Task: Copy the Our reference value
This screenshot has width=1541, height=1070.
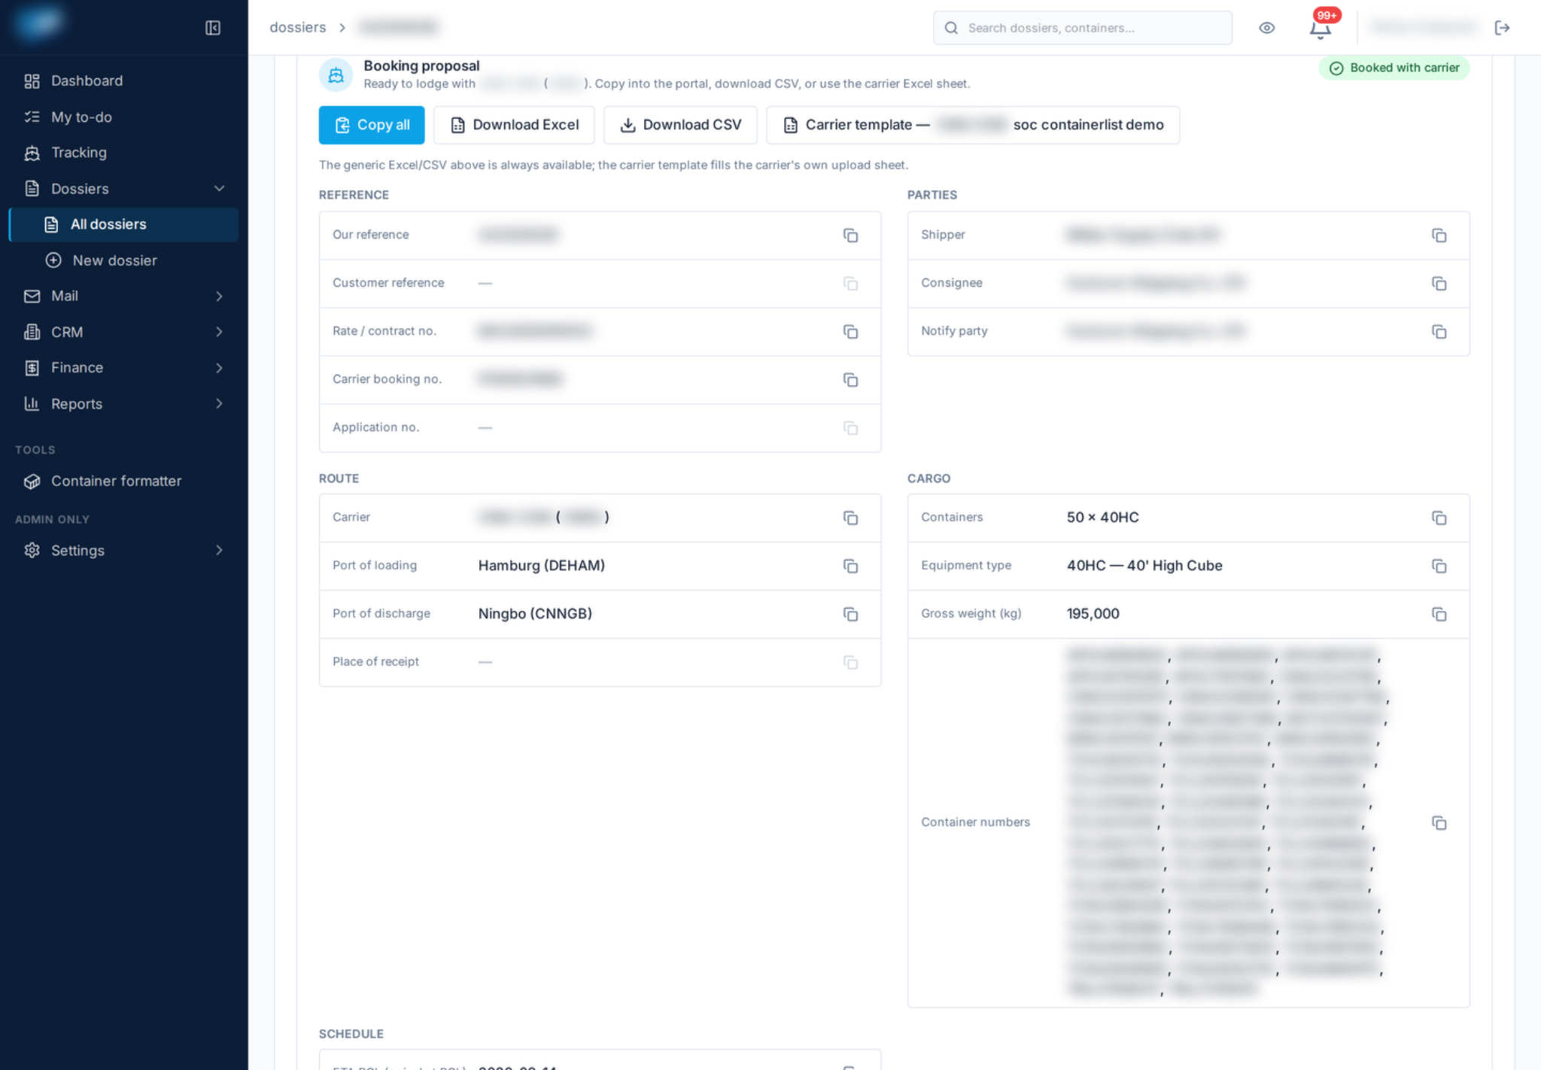Action: (x=850, y=236)
